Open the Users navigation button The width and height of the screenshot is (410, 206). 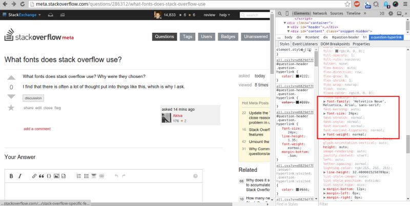point(207,36)
